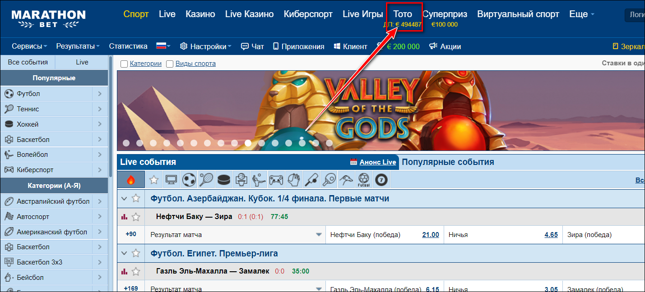Image resolution: width=645 pixels, height=292 pixels.
Task: Filter live events by baseball glove icon
Action: click(293, 180)
